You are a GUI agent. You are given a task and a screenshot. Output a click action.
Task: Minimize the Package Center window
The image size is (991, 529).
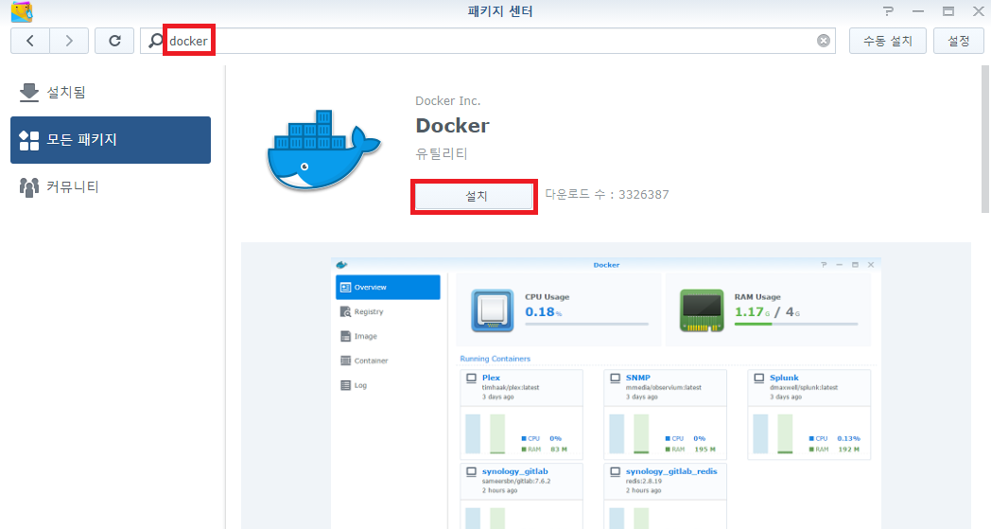tap(917, 10)
